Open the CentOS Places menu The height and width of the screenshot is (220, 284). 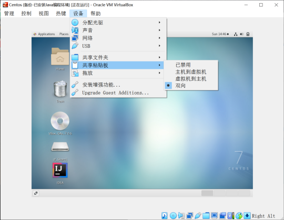click(x=64, y=34)
